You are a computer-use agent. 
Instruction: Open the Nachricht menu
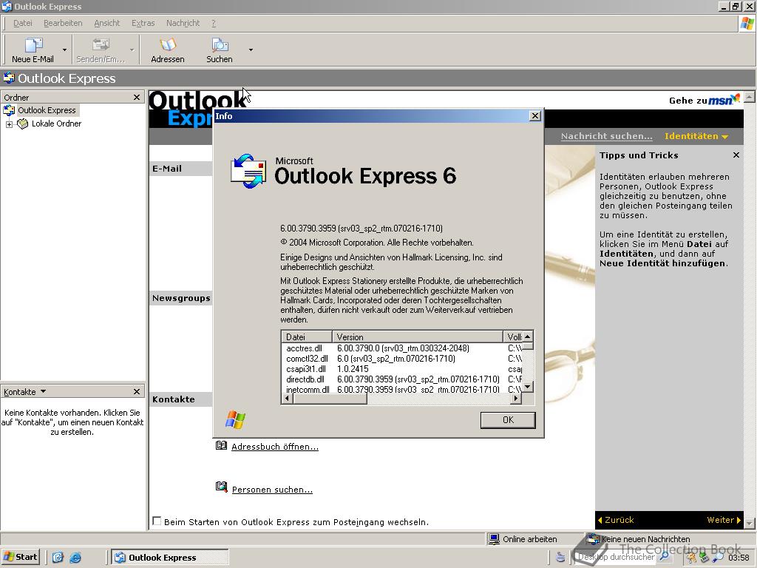point(183,23)
